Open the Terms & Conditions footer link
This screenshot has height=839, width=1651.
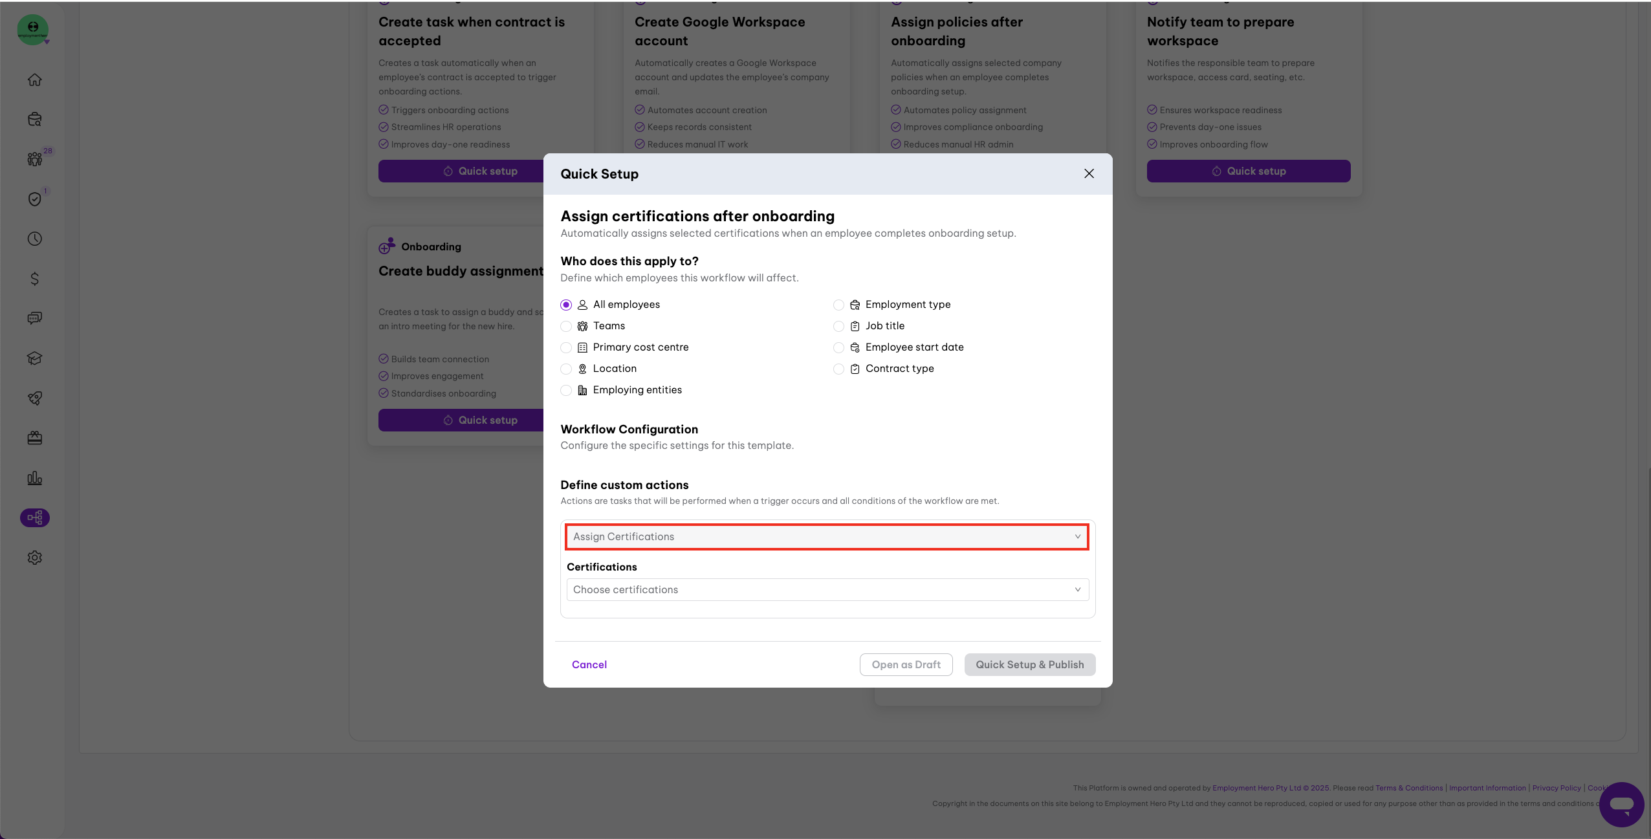point(1408,788)
